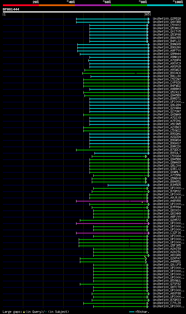The image size is (186, 314).
Task: Choose hit UniRef100_C5XW22
Action: click(167, 130)
